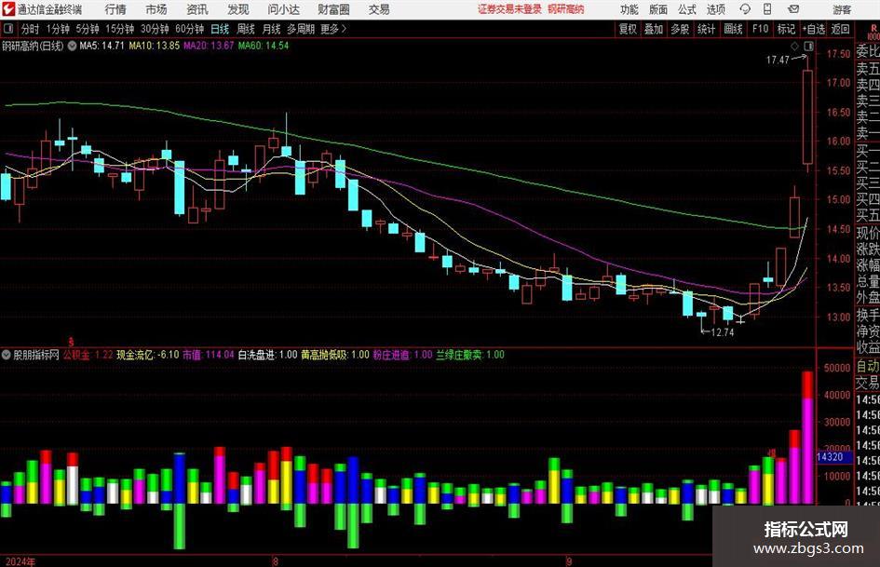
Task: Click the 市值: 114.04 indicator value
Action: (x=209, y=355)
